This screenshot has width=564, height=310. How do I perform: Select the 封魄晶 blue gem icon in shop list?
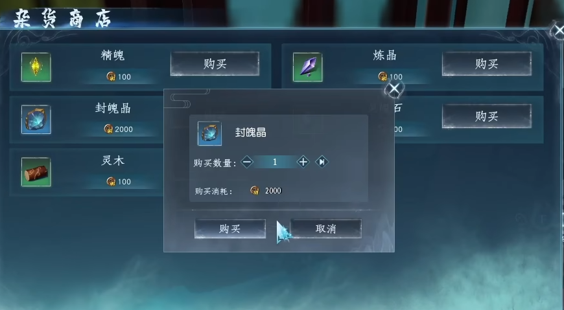pyautogui.click(x=36, y=119)
